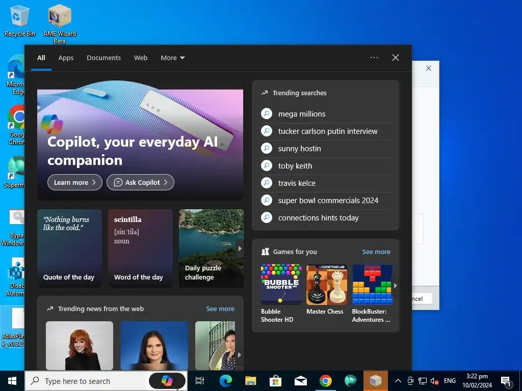Open the green globe app in taskbar
Screen dimensions: 522x391
click(350, 381)
